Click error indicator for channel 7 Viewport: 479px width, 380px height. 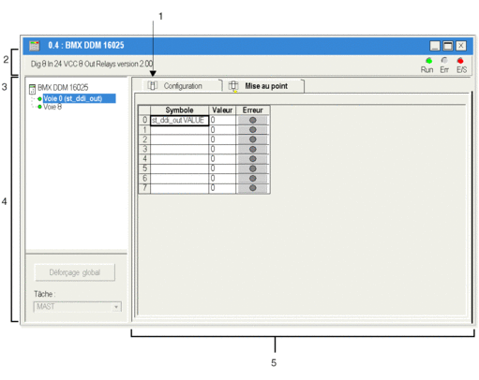click(x=253, y=188)
